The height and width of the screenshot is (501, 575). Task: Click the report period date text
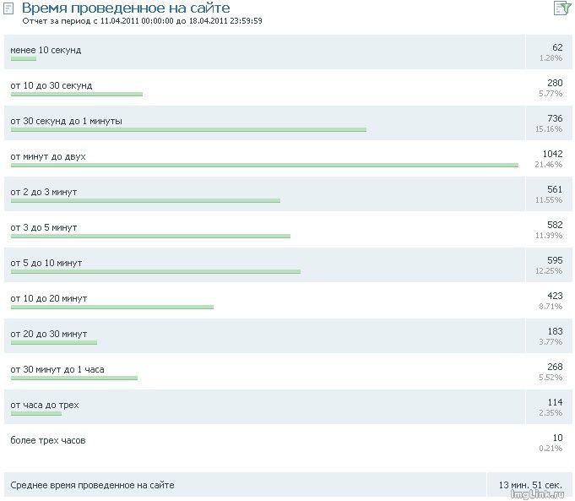pos(142,20)
